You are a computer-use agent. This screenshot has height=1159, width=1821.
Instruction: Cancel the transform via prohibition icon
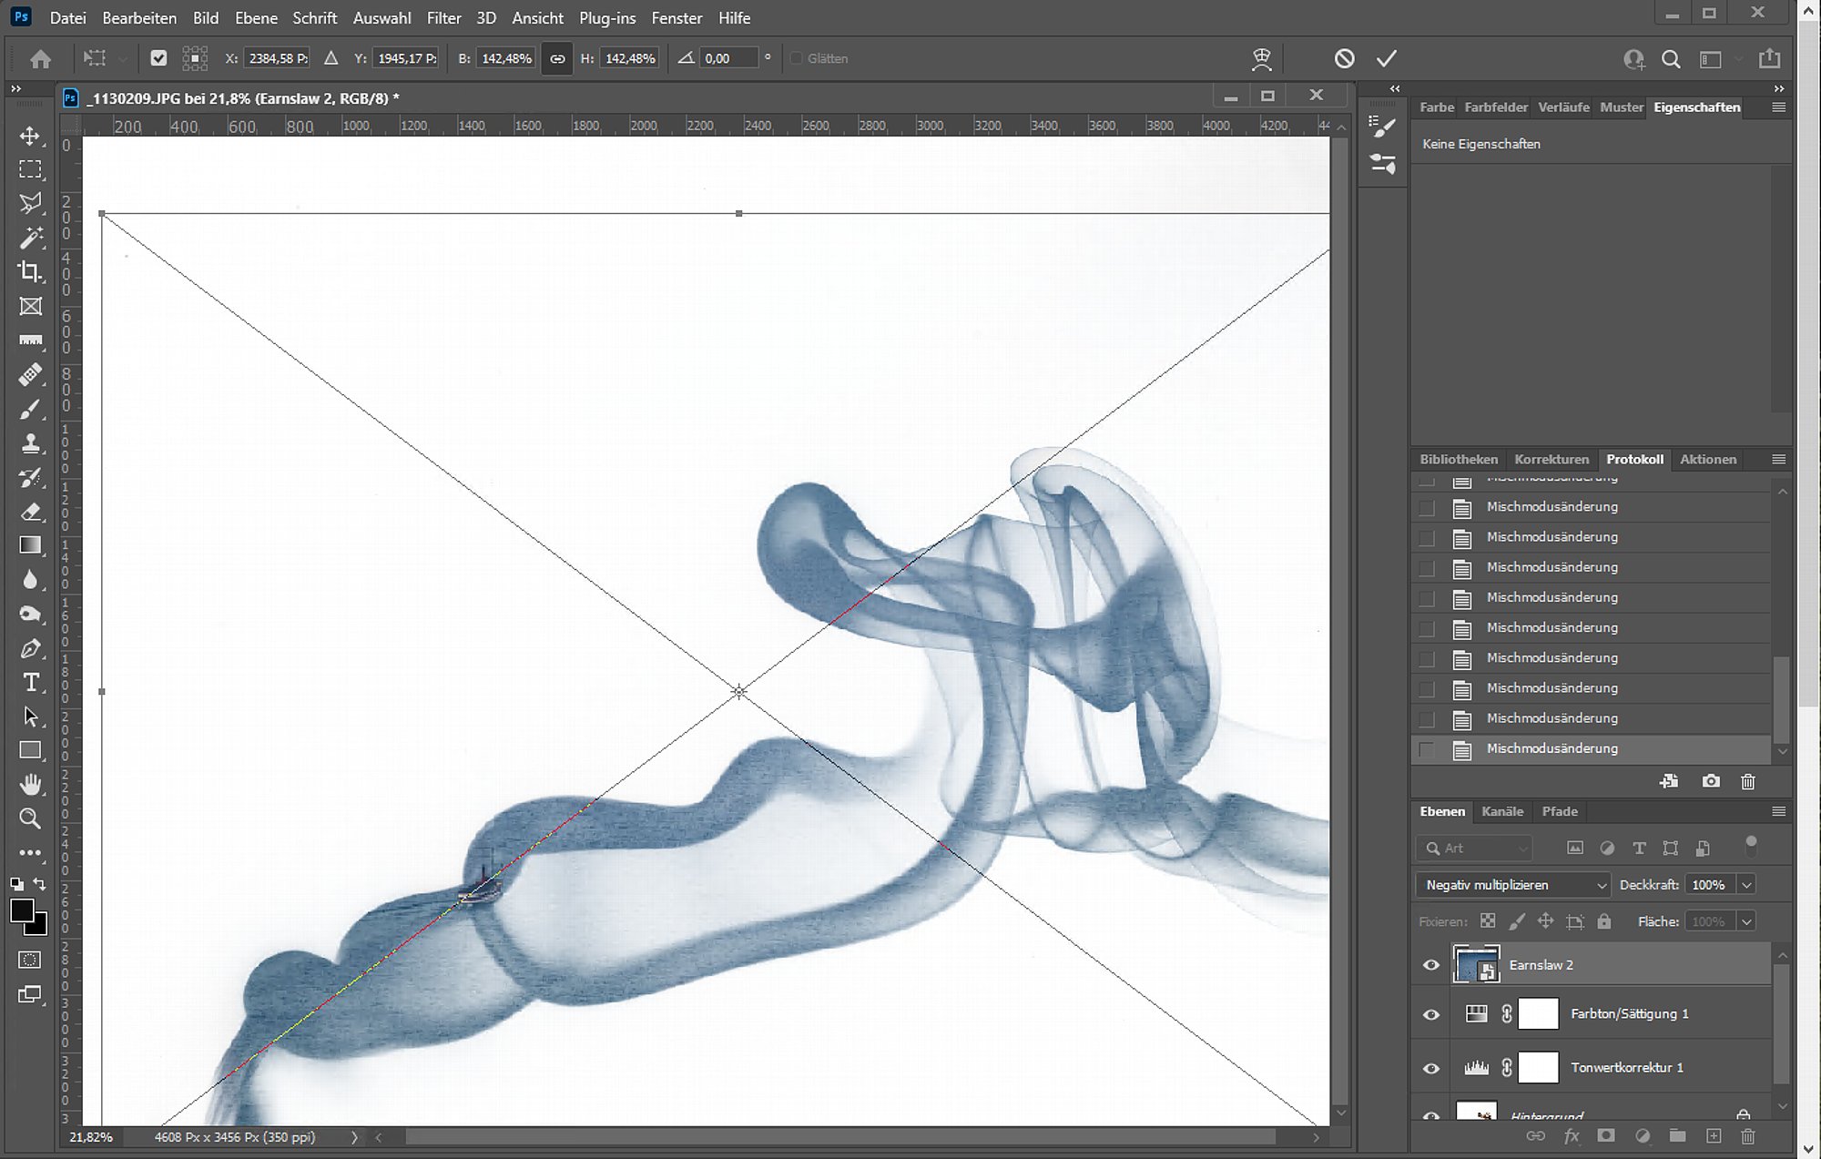1344,58
